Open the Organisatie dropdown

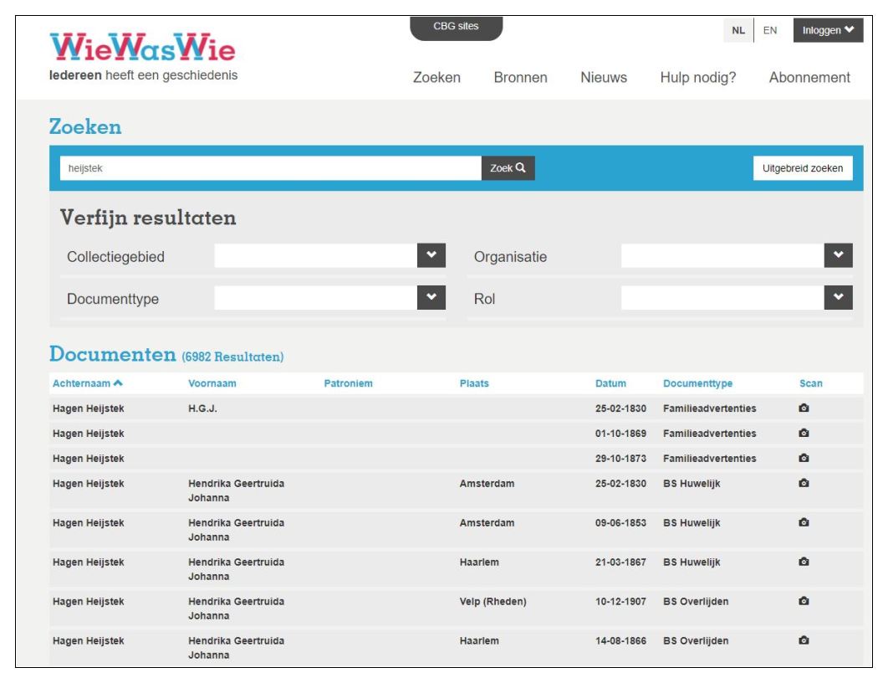point(838,256)
